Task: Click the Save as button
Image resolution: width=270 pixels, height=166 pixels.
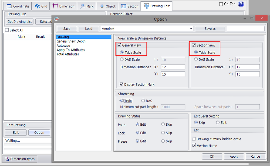Action: coord(210,29)
